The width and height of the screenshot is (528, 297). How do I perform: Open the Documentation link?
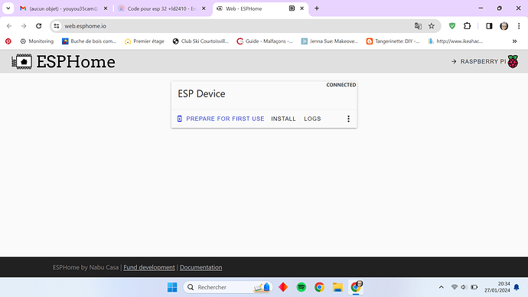[x=200, y=267]
